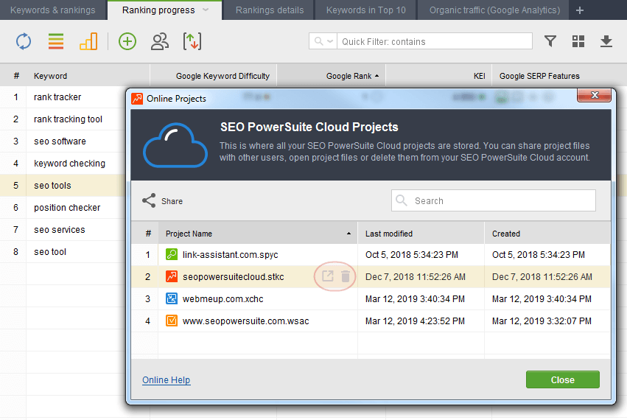The height and width of the screenshot is (420, 627).
Task: Switch to Rankings details tab
Action: point(270,10)
